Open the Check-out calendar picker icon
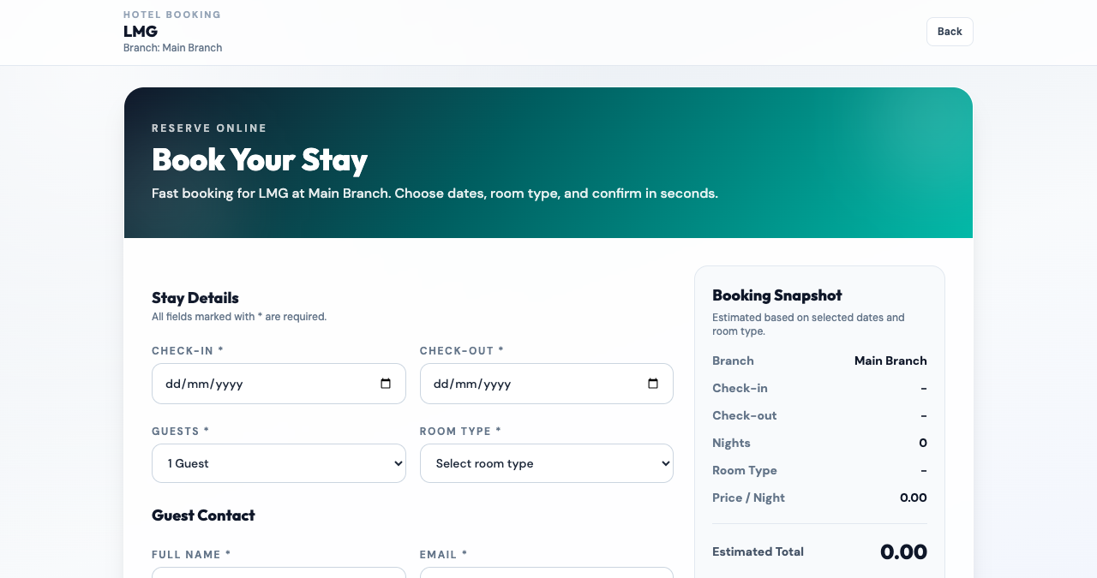This screenshot has height=578, width=1097. click(x=653, y=384)
